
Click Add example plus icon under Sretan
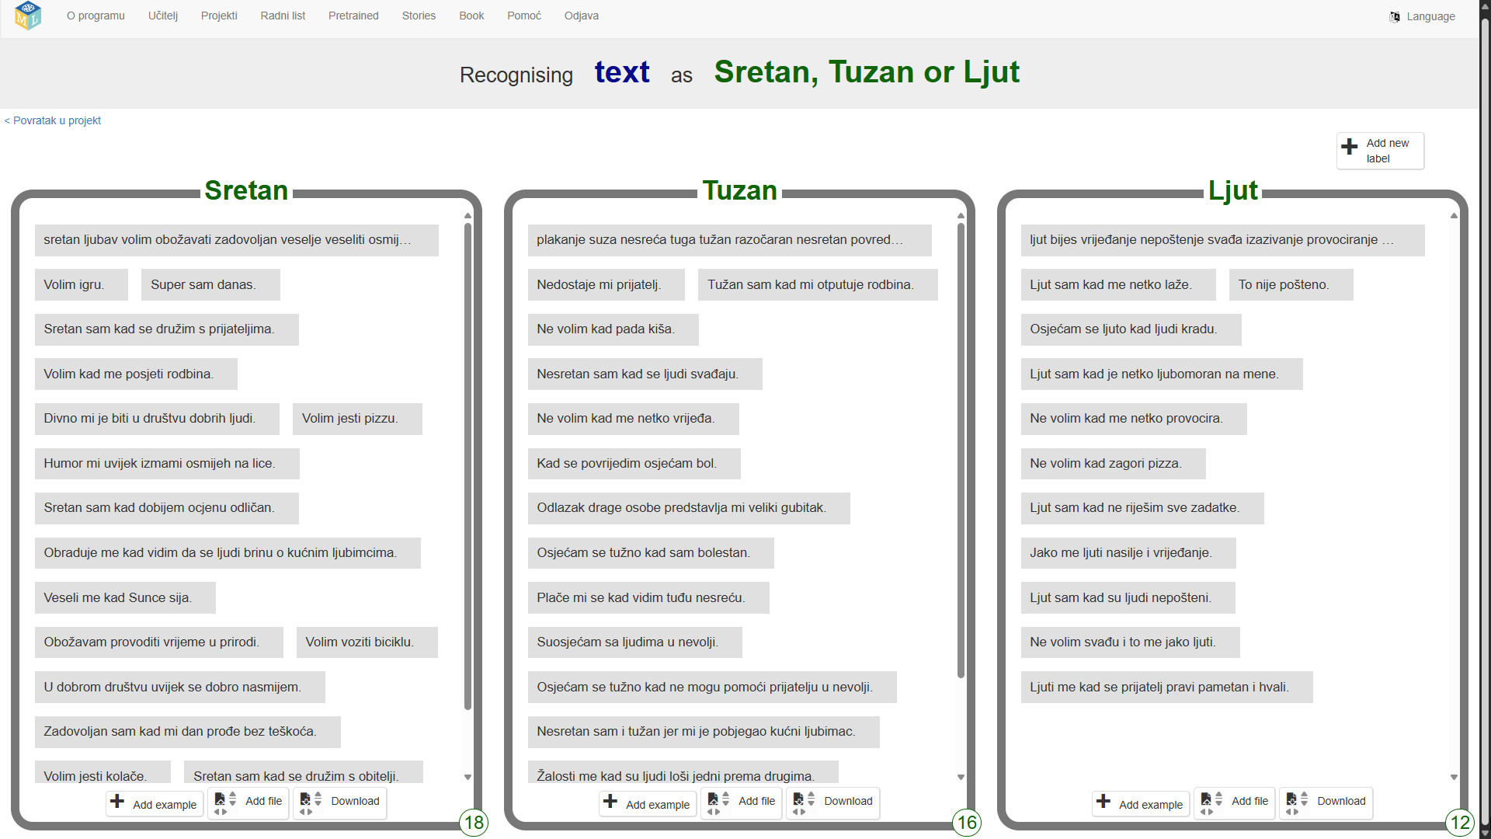click(x=117, y=801)
